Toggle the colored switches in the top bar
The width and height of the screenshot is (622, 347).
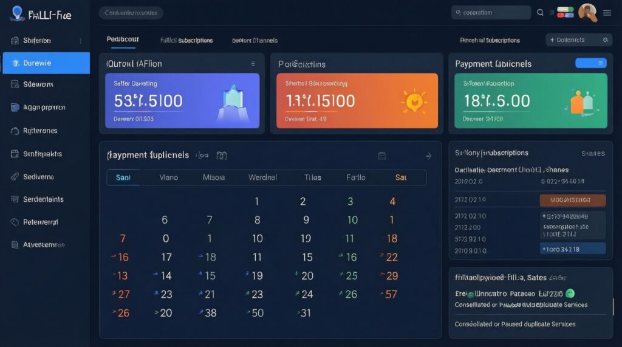[x=565, y=12]
